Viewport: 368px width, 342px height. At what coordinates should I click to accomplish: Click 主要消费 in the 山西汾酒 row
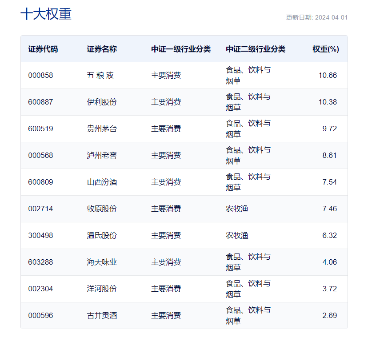[166, 182]
